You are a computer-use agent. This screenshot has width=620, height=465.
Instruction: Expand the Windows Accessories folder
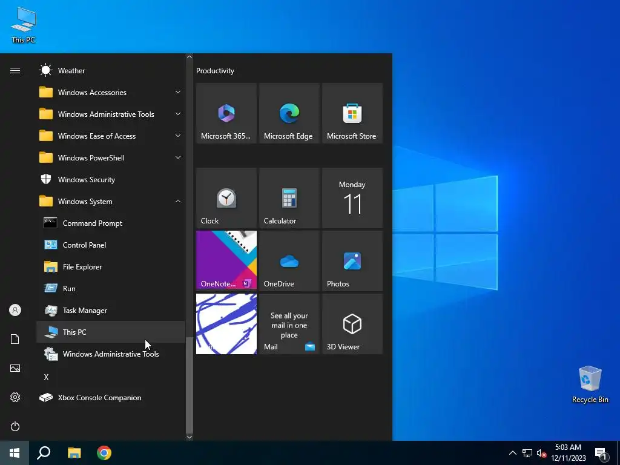111,92
